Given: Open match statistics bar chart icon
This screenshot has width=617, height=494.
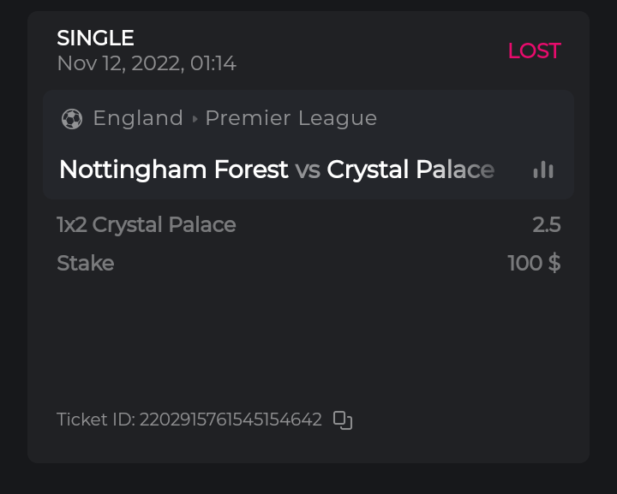Looking at the screenshot, I should [542, 170].
